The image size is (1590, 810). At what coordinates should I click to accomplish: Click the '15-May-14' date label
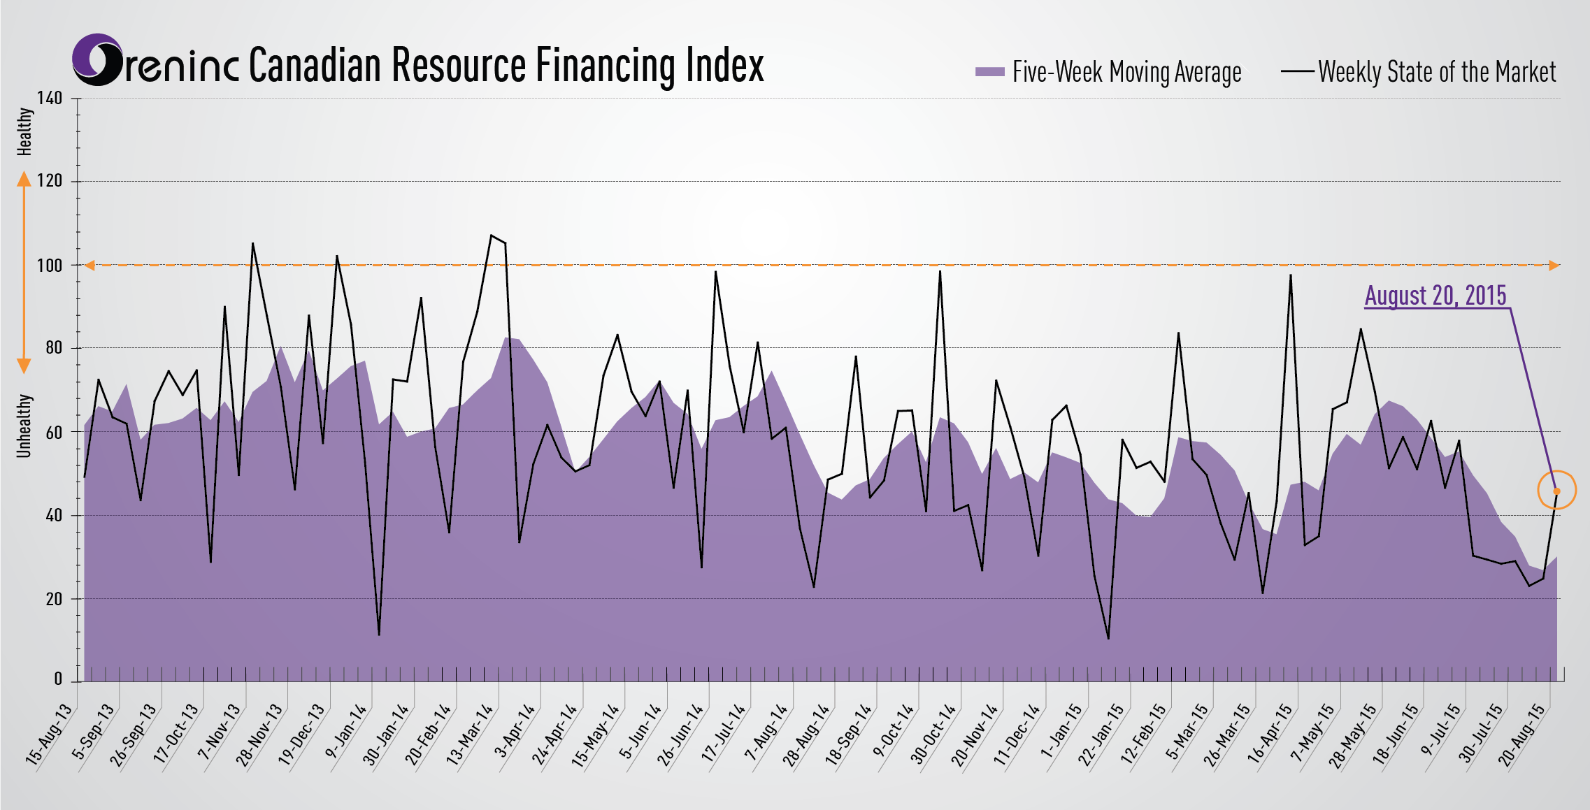click(x=595, y=735)
